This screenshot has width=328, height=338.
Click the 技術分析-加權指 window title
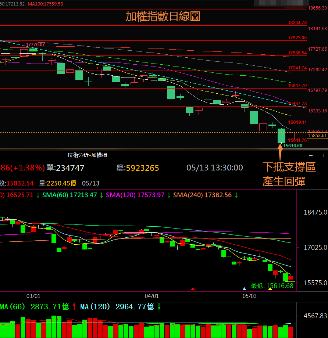(87, 155)
